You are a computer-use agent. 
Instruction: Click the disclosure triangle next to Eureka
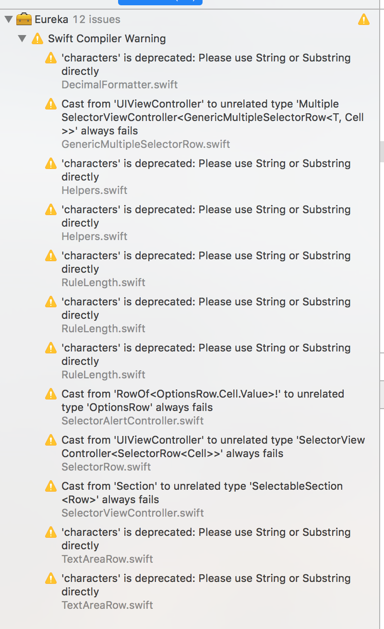coord(8,20)
